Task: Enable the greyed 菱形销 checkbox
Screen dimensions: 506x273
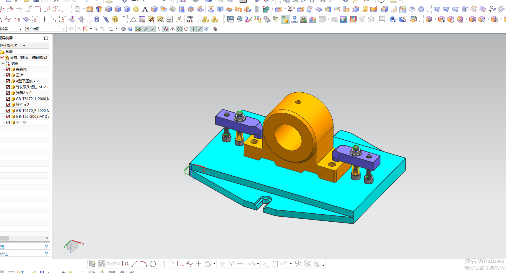Action: pyautogui.click(x=8, y=122)
